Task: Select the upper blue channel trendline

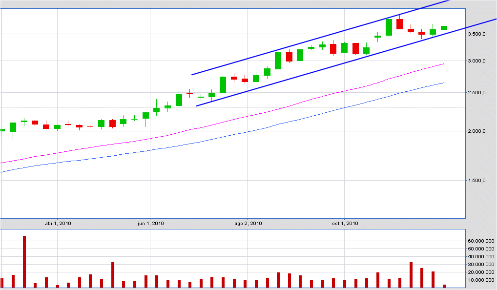Action: (320, 38)
